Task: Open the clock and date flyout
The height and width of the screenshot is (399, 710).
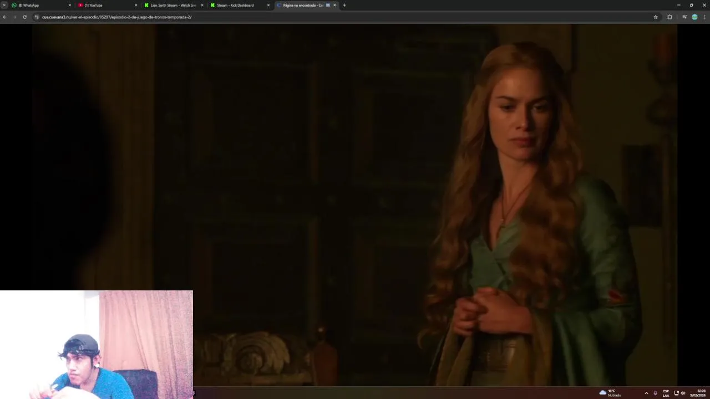Action: pos(698,393)
